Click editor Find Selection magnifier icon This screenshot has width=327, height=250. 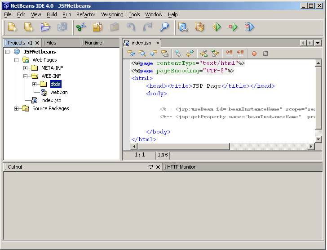(x=142, y=54)
